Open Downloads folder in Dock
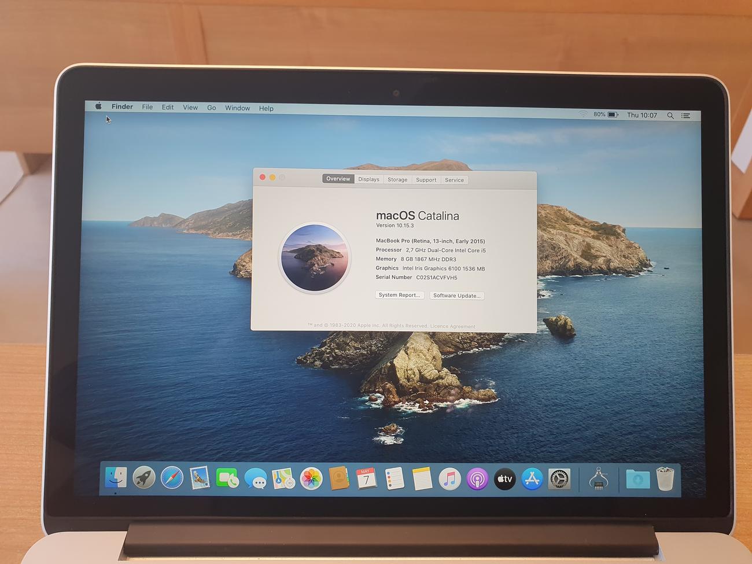Screen dimensions: 752x564 tap(637, 480)
